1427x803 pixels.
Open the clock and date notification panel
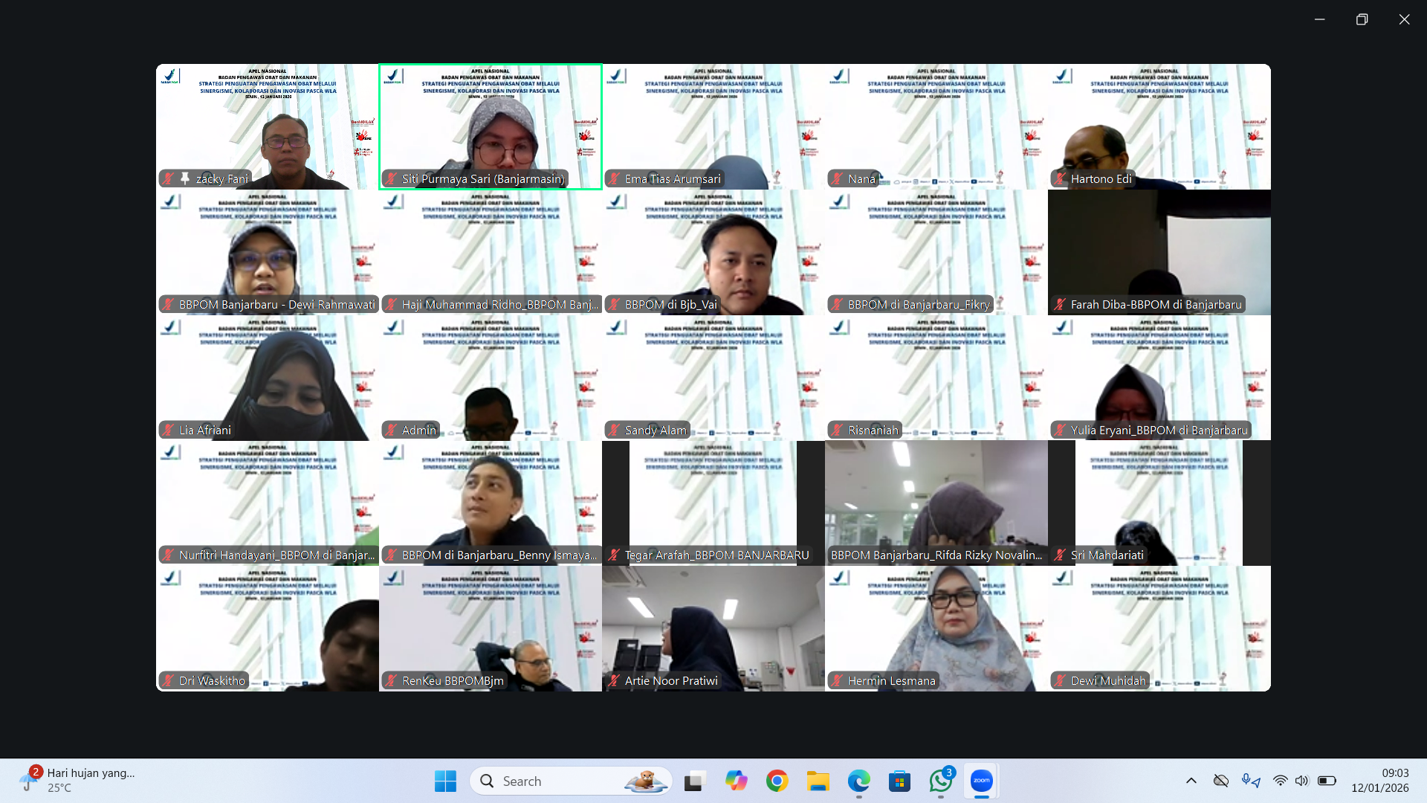[1379, 781]
